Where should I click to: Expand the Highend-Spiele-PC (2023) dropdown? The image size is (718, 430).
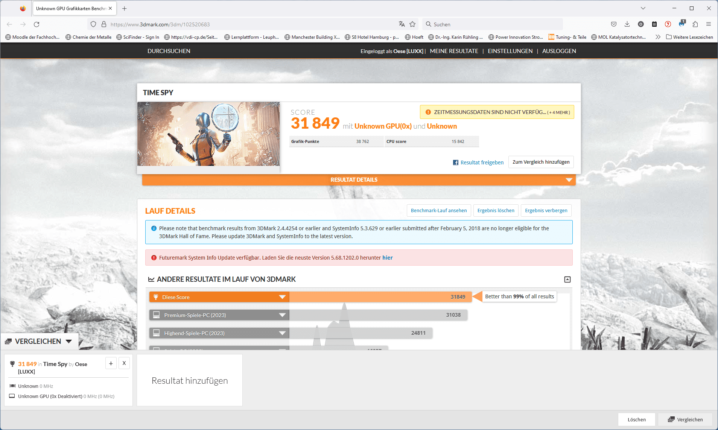click(x=282, y=333)
